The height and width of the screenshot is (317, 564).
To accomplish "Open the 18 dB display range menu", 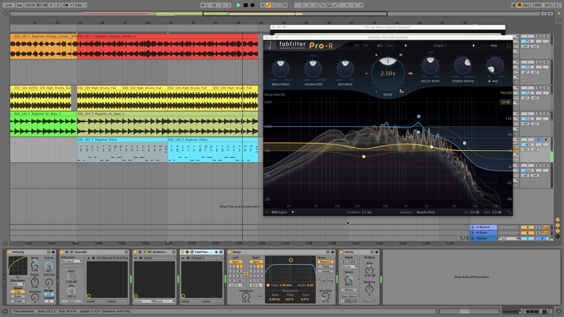I will tap(505, 102).
